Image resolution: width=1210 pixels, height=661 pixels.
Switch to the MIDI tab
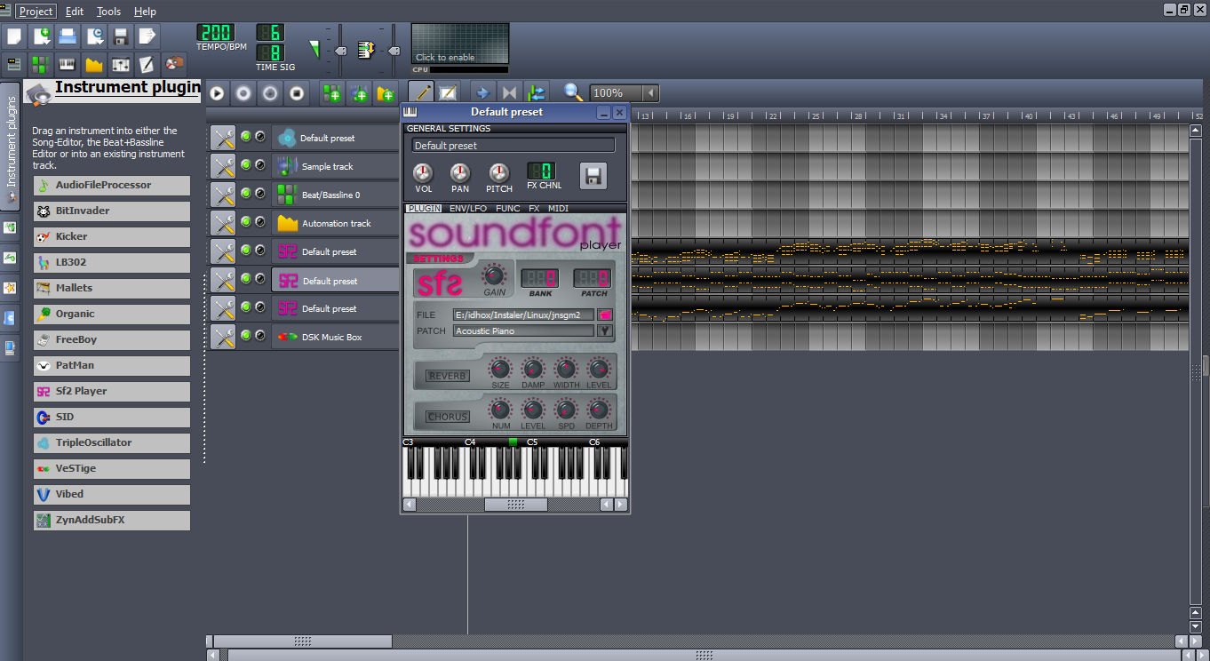tap(558, 209)
